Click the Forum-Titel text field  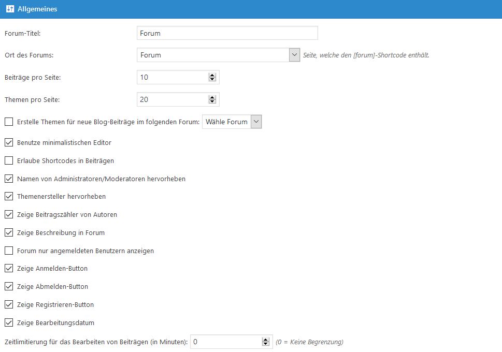[x=227, y=33]
